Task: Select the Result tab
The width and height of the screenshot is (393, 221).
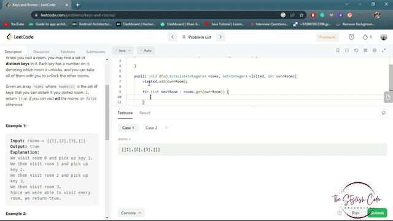Action: [145, 113]
